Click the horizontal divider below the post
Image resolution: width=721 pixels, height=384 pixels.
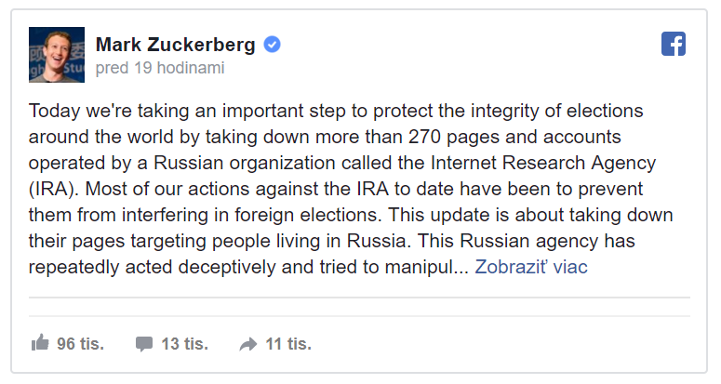pyautogui.click(x=360, y=298)
